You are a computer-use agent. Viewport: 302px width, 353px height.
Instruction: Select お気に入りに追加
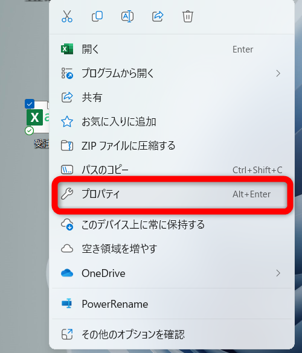(x=172, y=121)
